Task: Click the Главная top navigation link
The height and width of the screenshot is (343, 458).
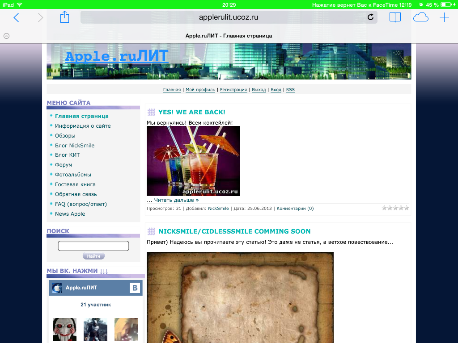Action: click(x=172, y=89)
